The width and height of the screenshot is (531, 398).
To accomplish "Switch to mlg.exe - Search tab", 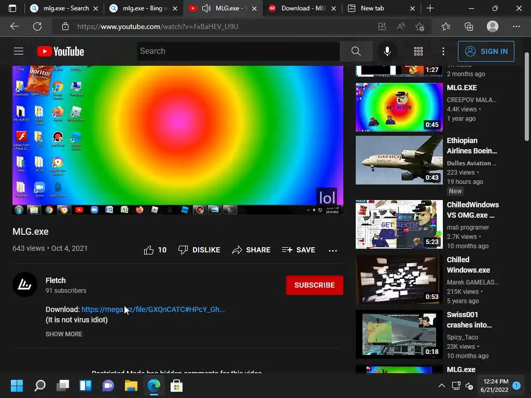I will (64, 8).
